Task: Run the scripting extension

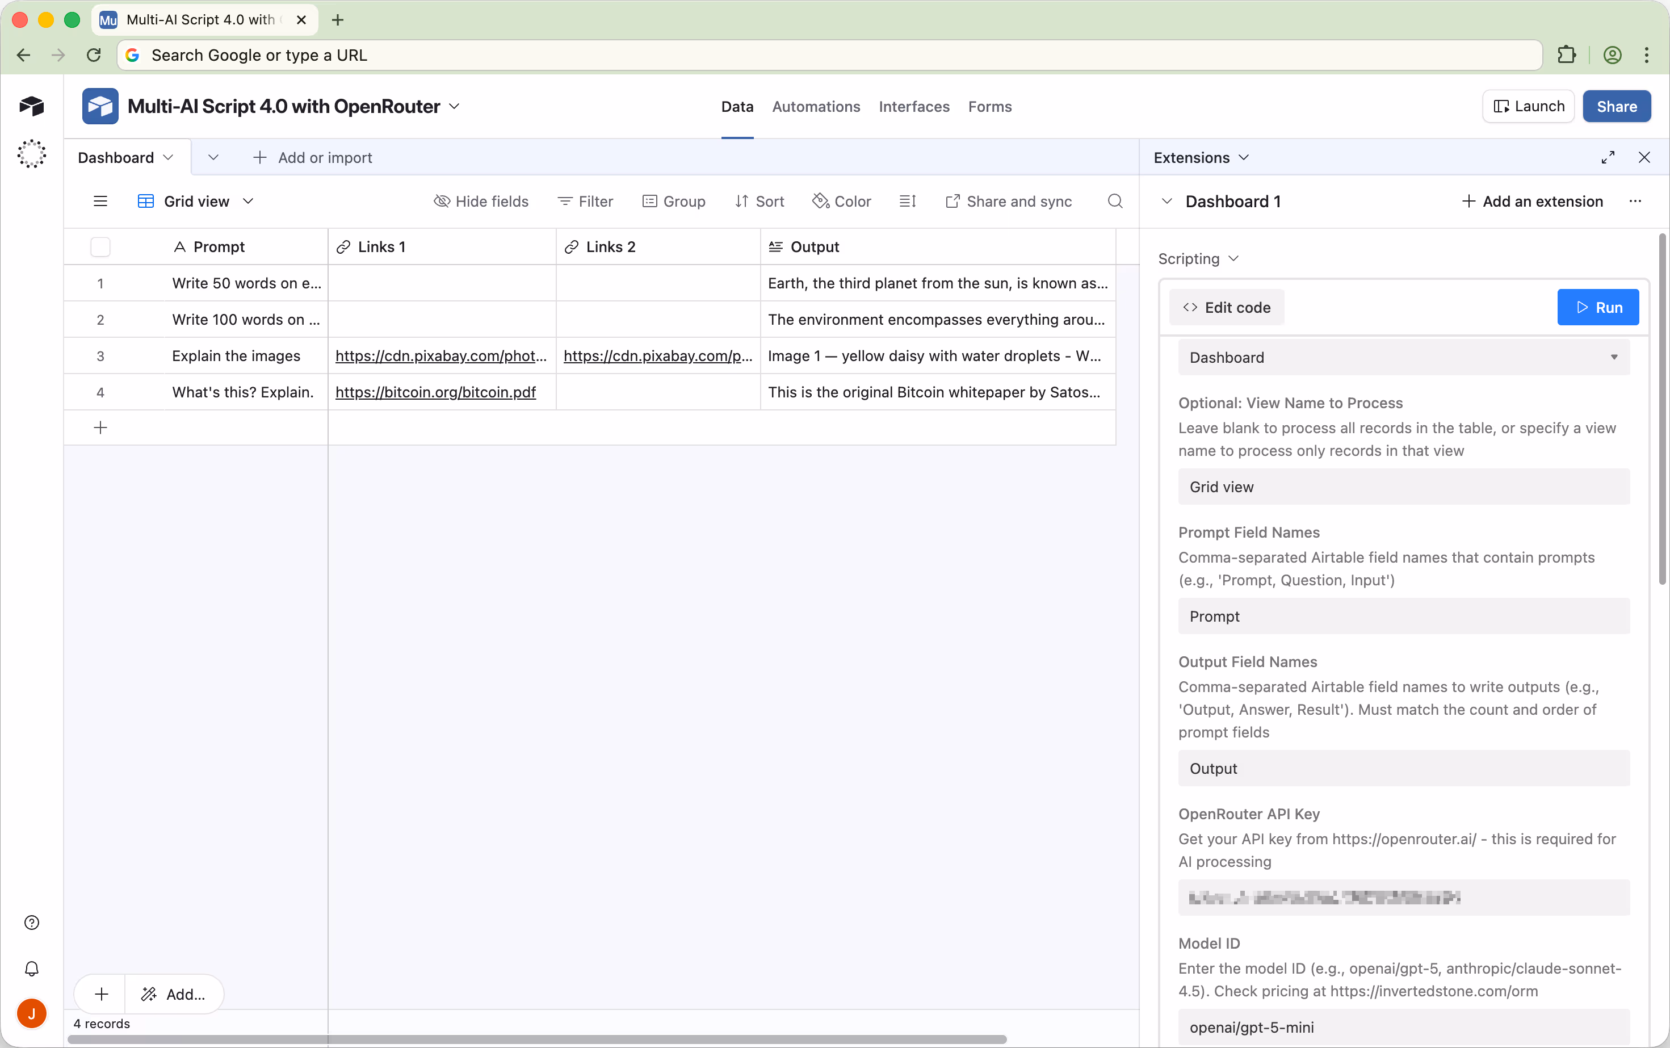Action: [x=1598, y=307]
